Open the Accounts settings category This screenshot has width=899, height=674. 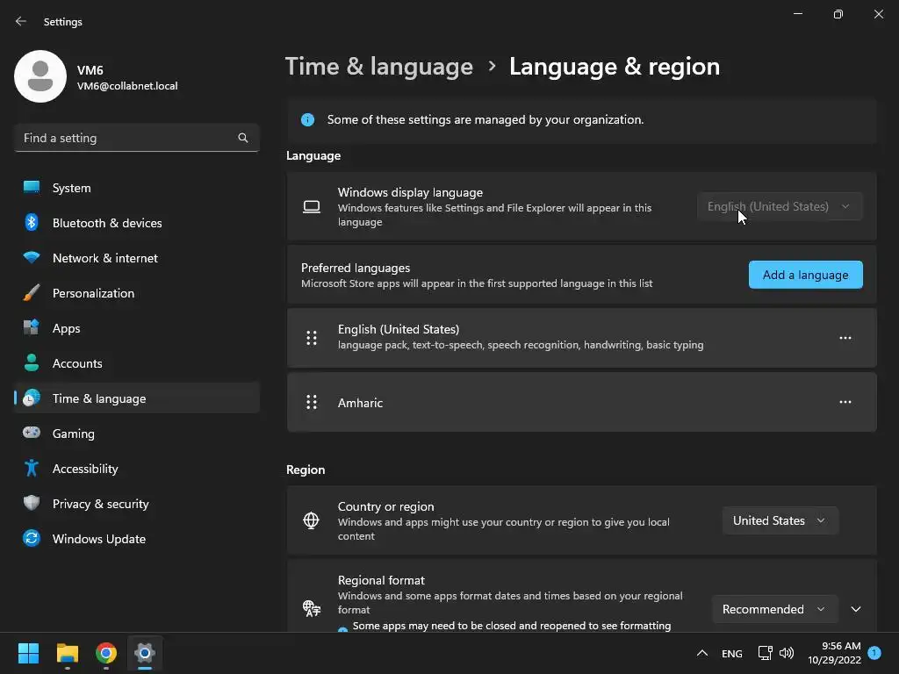tap(136, 363)
